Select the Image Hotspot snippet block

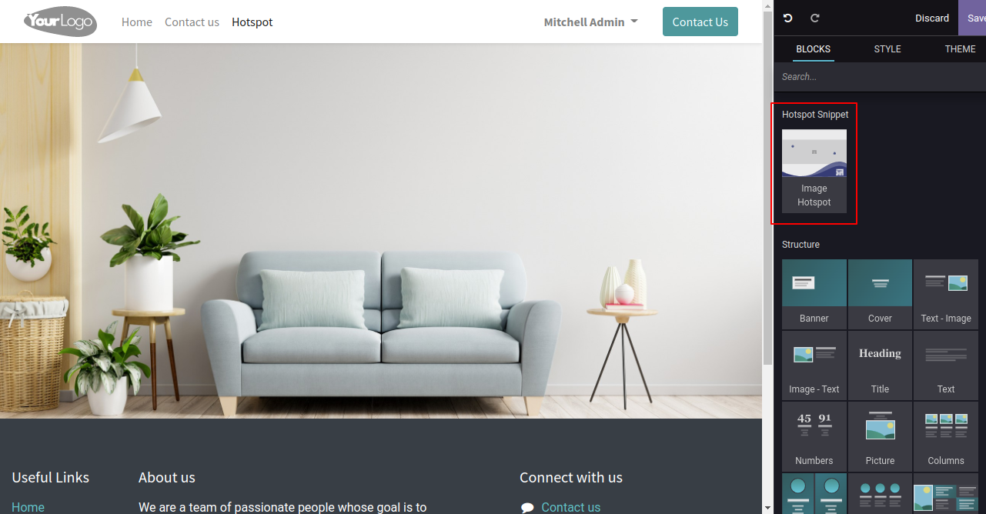[x=814, y=171]
